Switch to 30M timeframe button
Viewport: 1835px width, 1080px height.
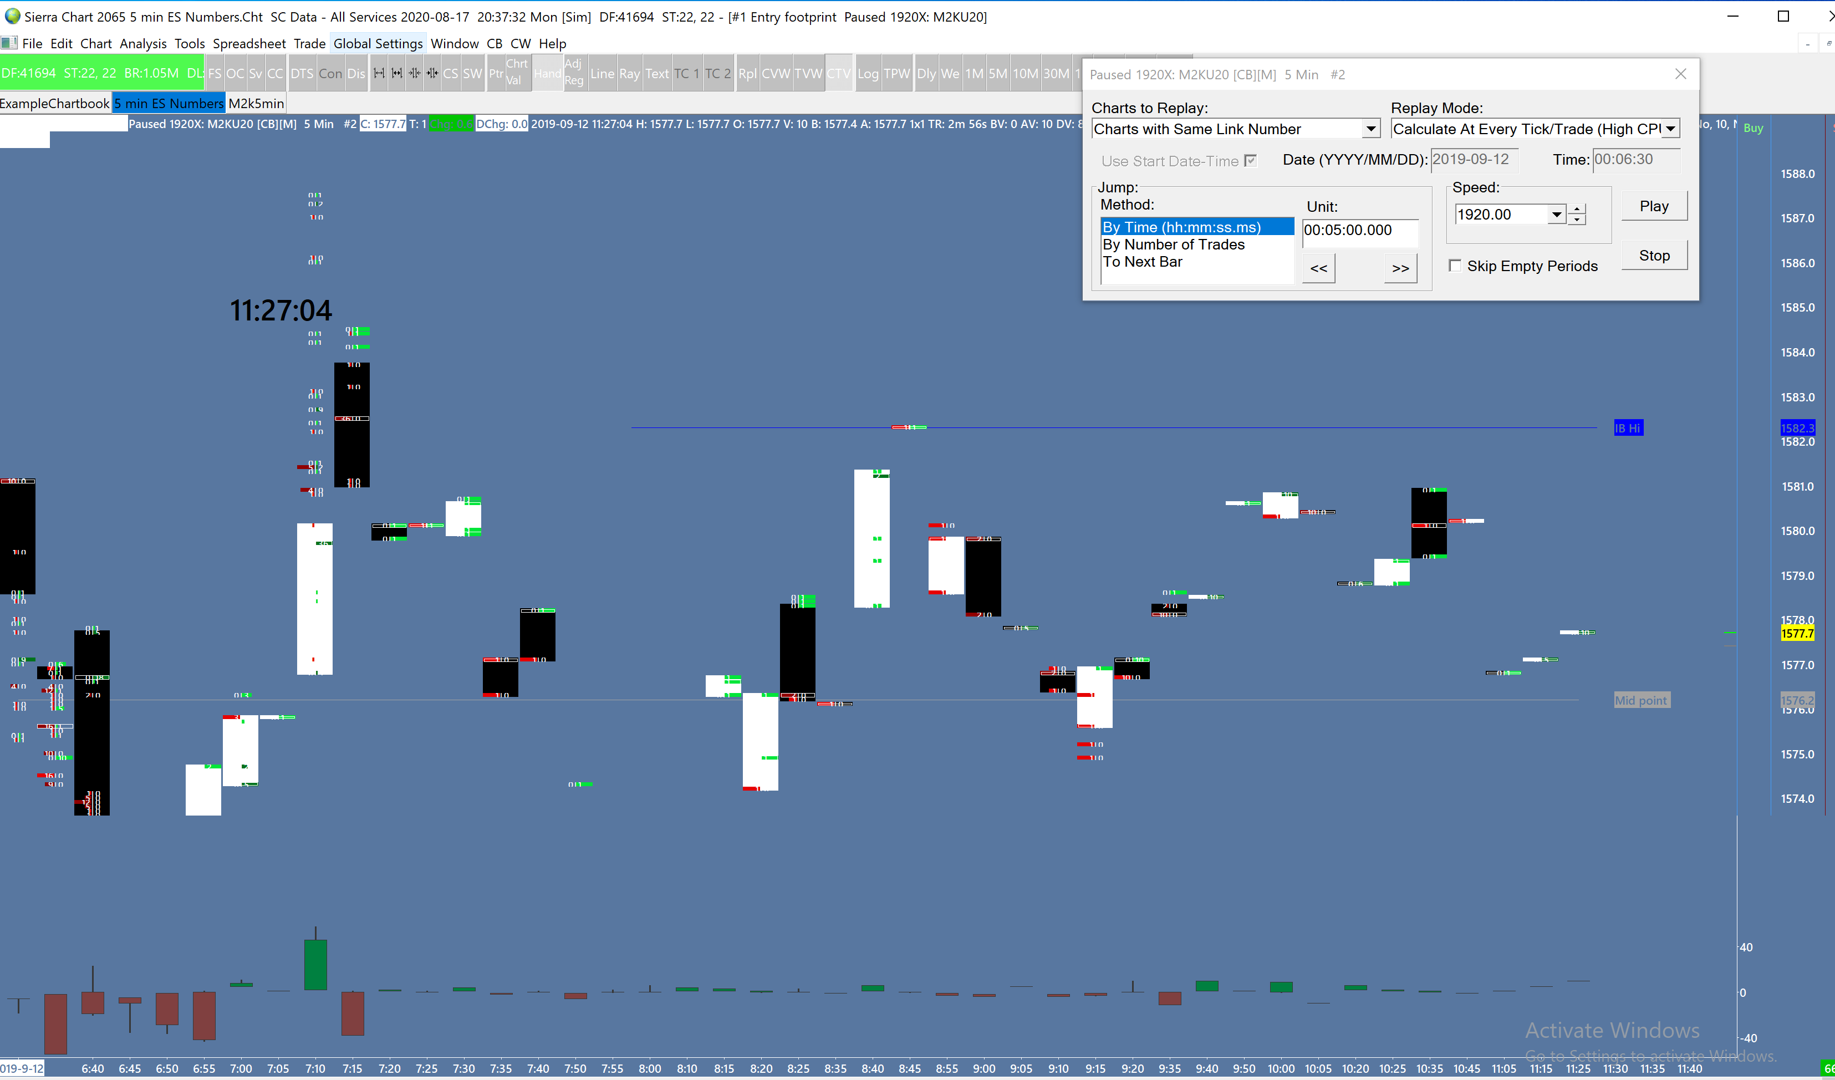[1056, 74]
